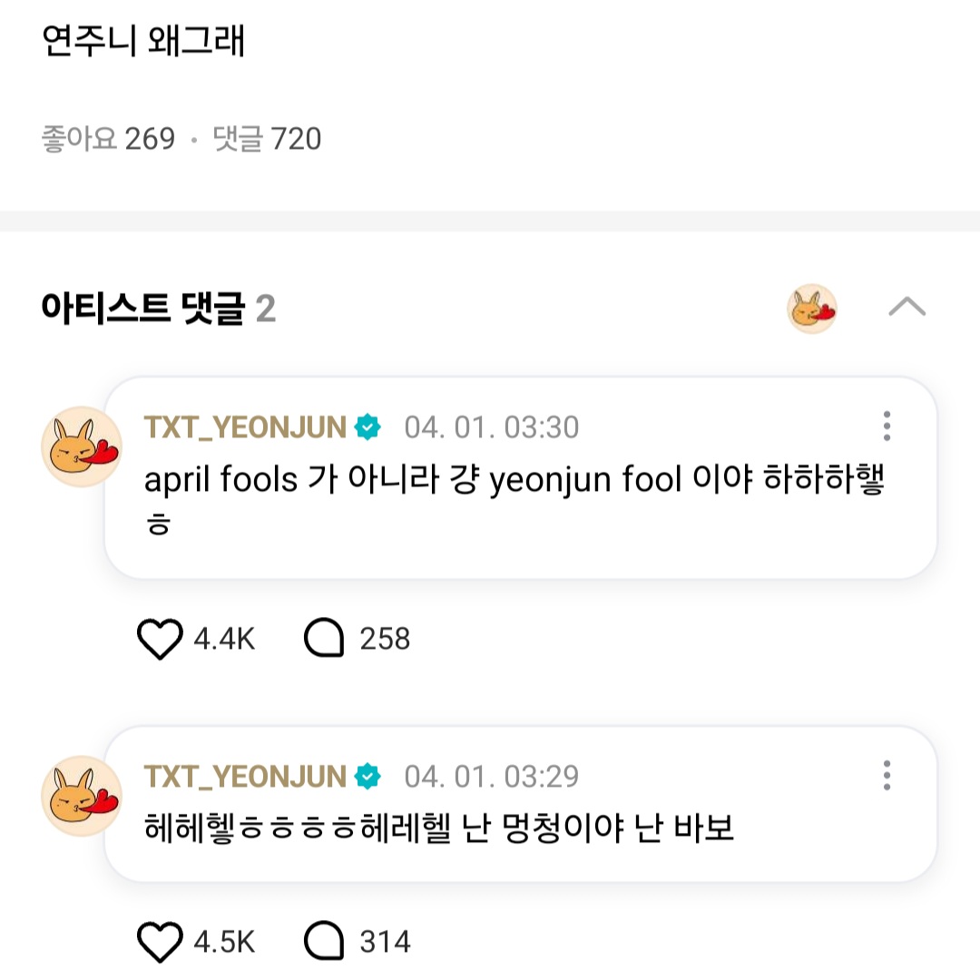
Task: Tap artist avatar next to collapse chevron
Action: click(x=811, y=309)
